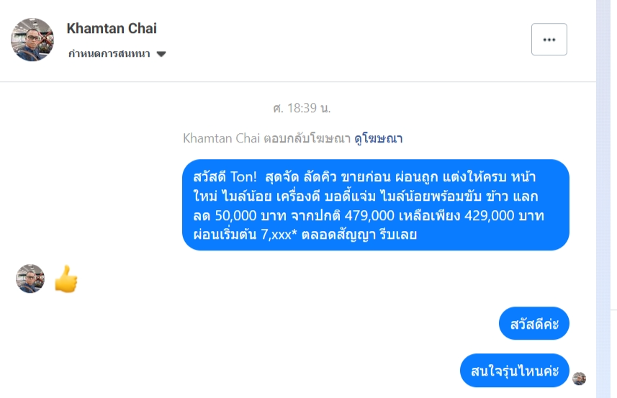This screenshot has width=617, height=398.
Task: Open the กำหนดการสนทนา label menu
Action: 109,54
